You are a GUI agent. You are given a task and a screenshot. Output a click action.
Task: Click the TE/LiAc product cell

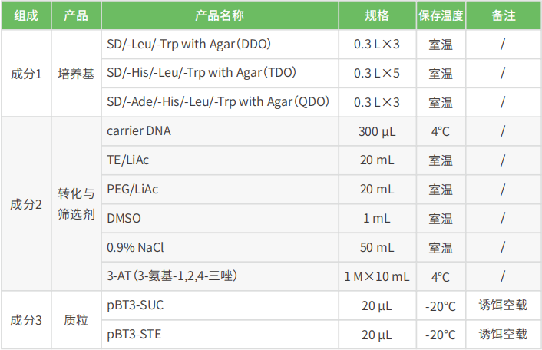click(128, 160)
